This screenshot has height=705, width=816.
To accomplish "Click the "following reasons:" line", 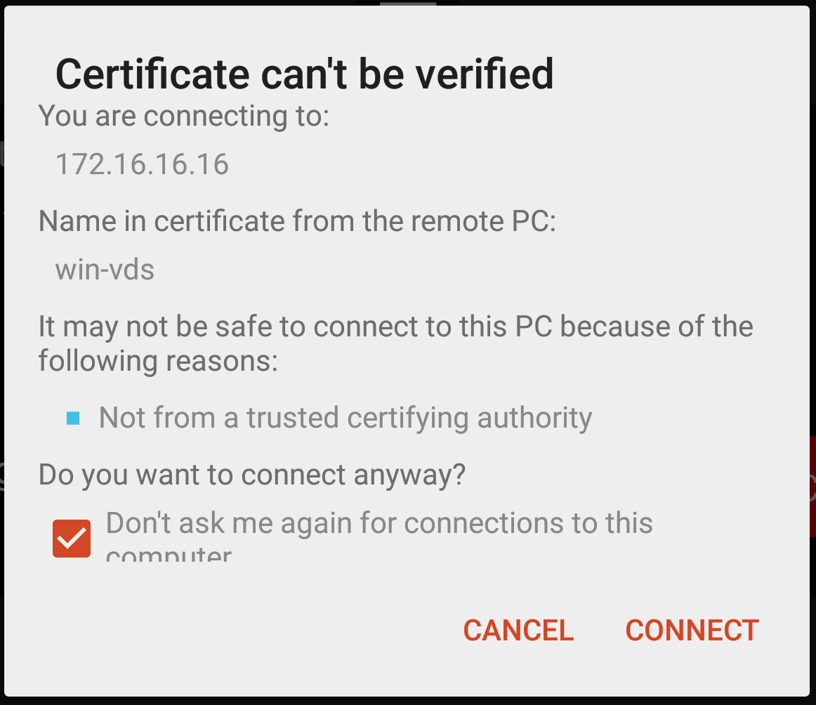I will (158, 361).
